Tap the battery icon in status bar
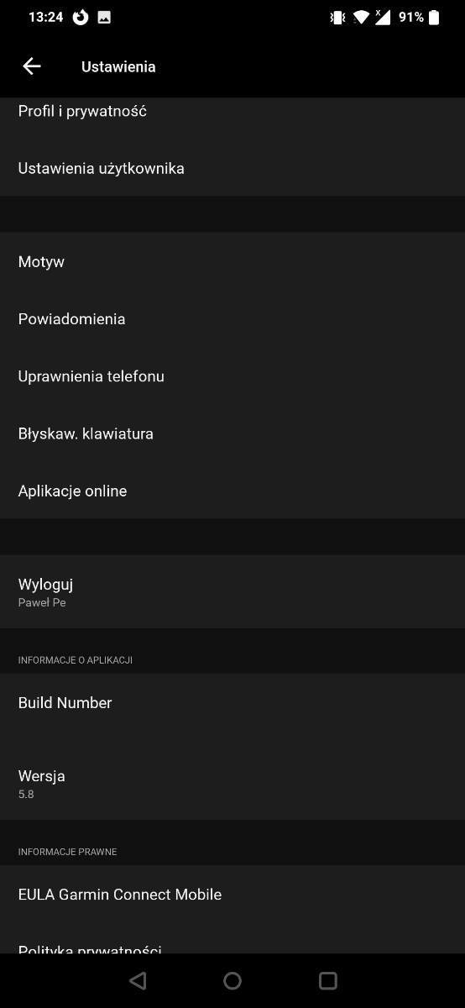This screenshot has height=1008, width=465. tap(434, 17)
